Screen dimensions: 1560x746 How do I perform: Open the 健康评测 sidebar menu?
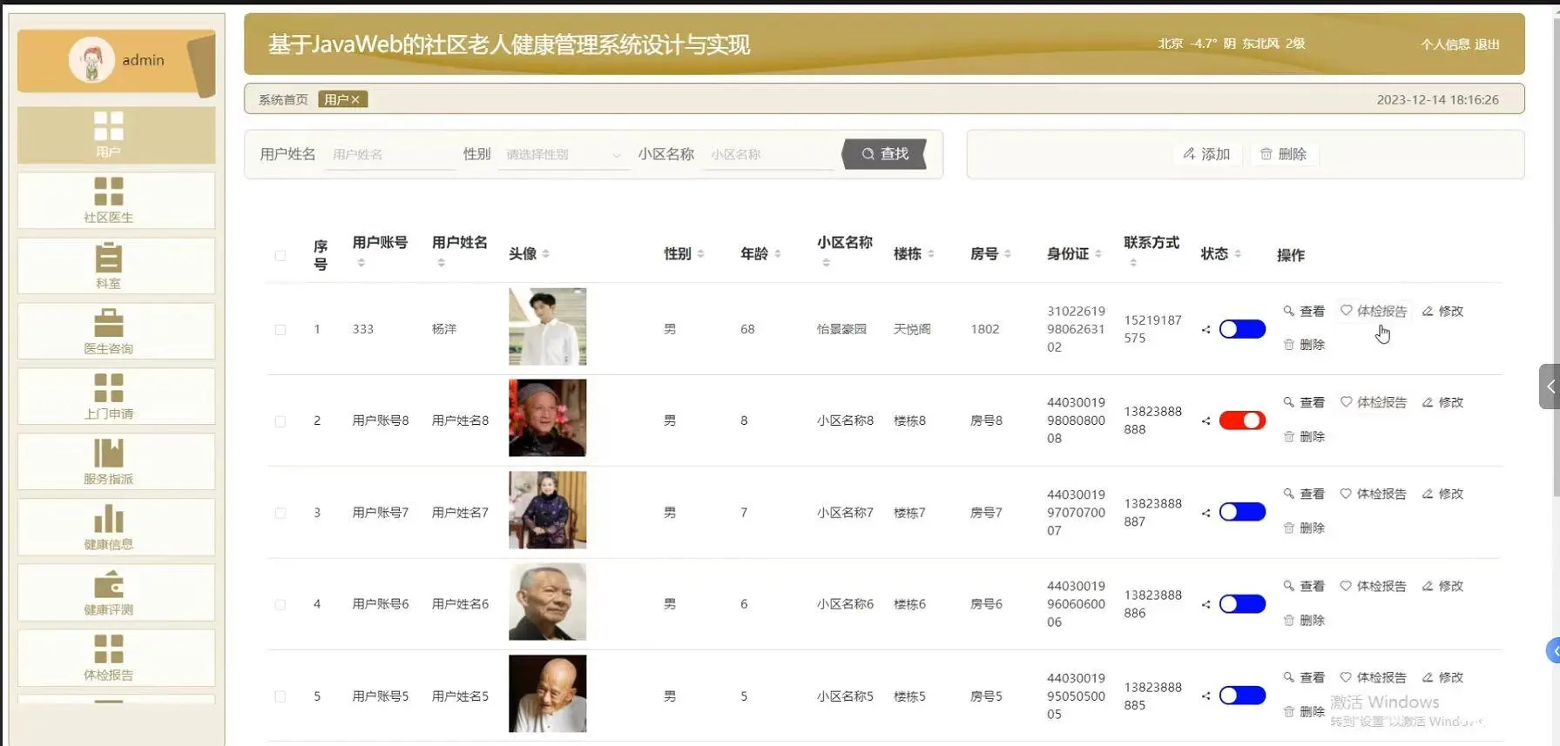[x=116, y=593]
